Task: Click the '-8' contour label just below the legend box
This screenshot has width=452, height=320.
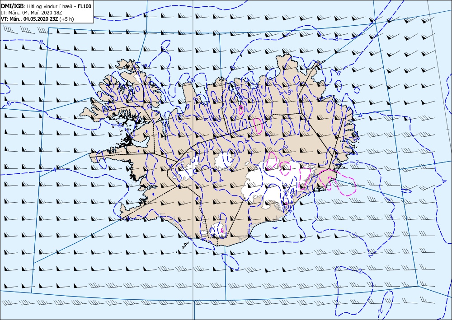Action: click(x=41, y=42)
